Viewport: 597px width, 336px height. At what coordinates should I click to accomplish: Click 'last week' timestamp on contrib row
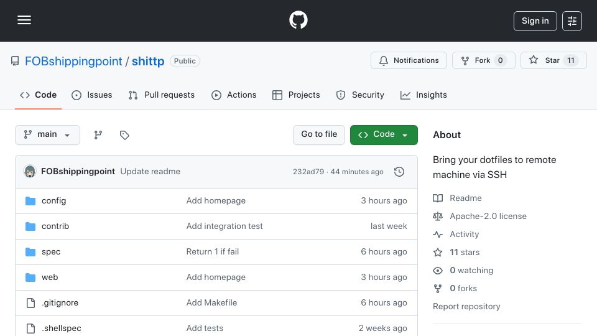[389, 226]
